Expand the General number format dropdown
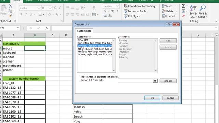Viewport: 219px width, 123px height. click(x=117, y=6)
